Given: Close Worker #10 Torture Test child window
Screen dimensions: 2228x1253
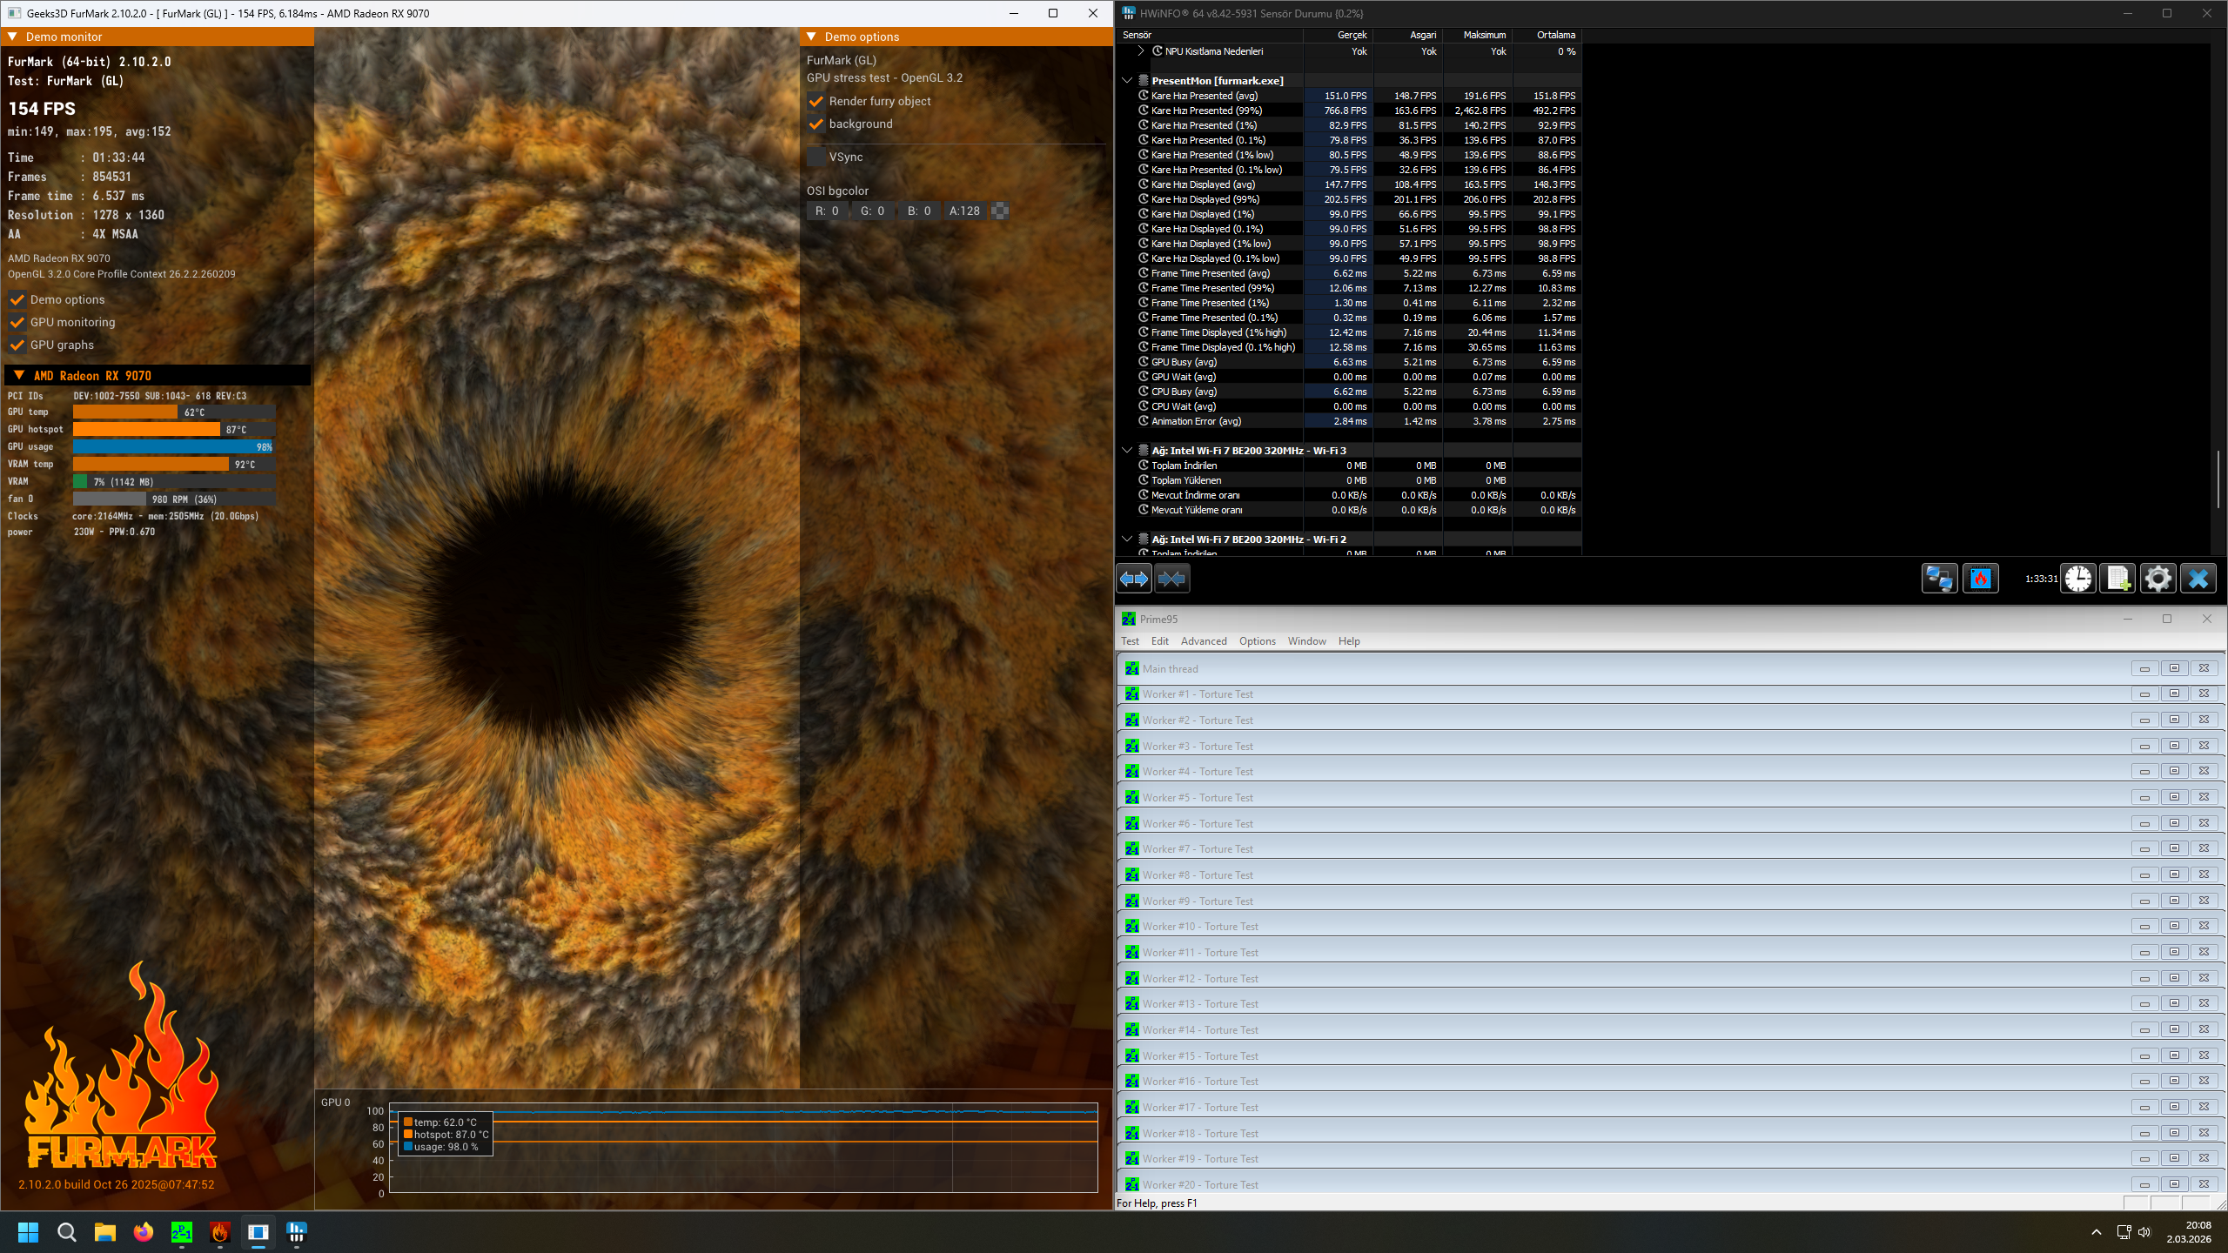Looking at the screenshot, I should click(2204, 926).
